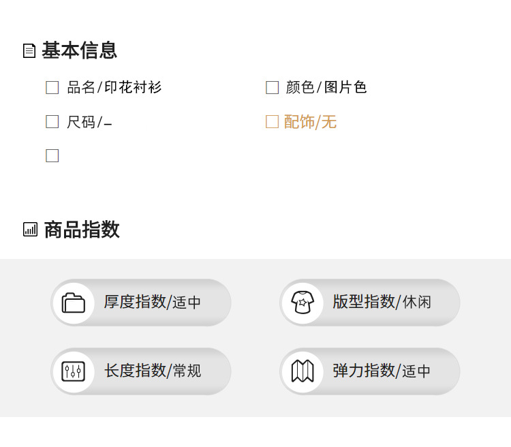
Task: Click the document icon beside 基本信息
Action: point(29,51)
